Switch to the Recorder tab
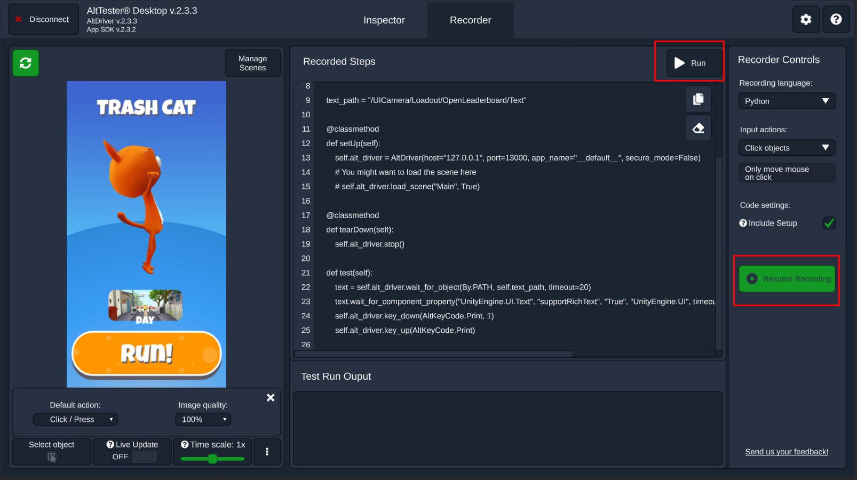This screenshot has height=480, width=857. point(471,20)
